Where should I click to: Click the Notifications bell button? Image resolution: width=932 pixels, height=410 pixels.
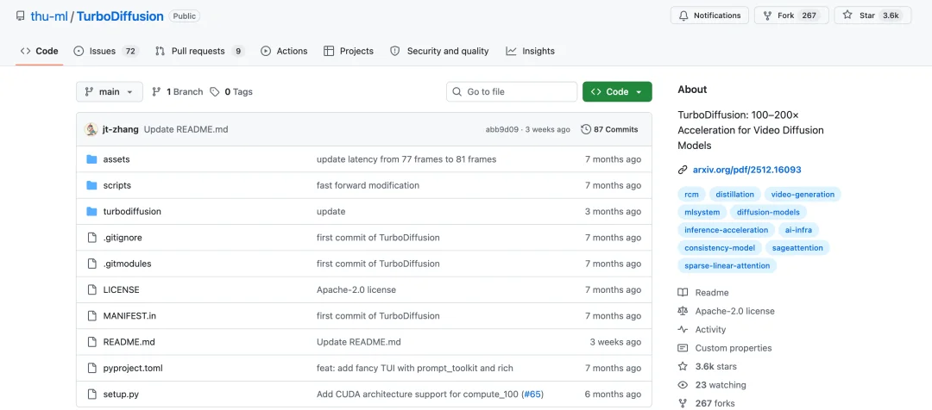709,16
